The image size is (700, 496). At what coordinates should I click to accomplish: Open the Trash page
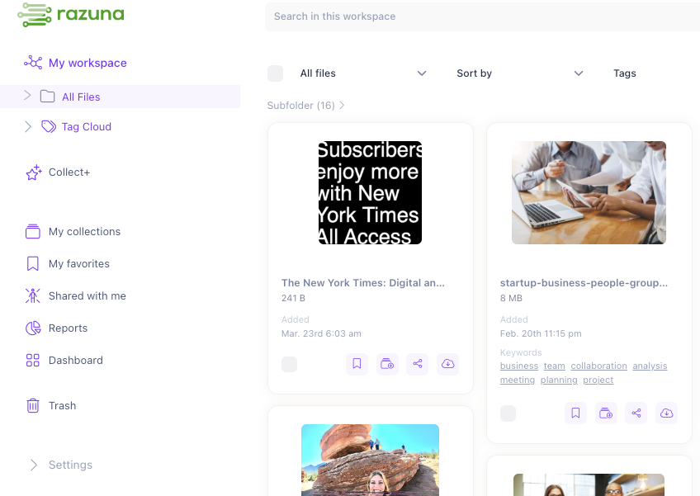(x=62, y=405)
